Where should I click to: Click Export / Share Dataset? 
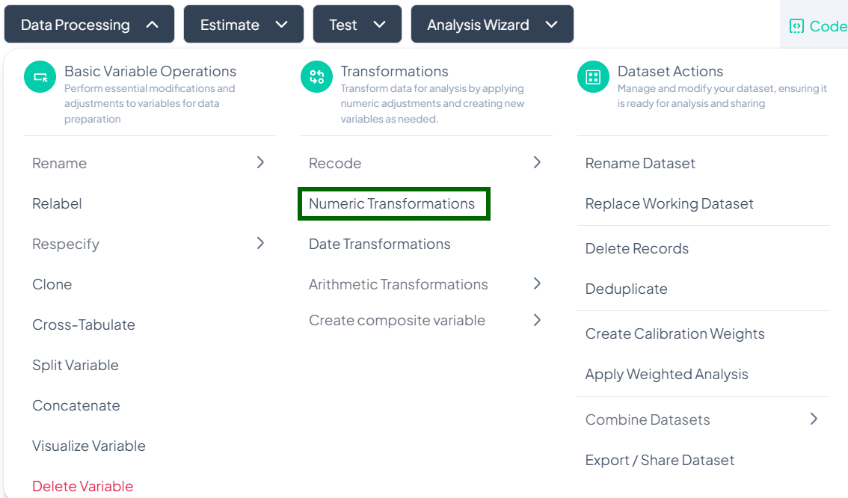pos(660,460)
